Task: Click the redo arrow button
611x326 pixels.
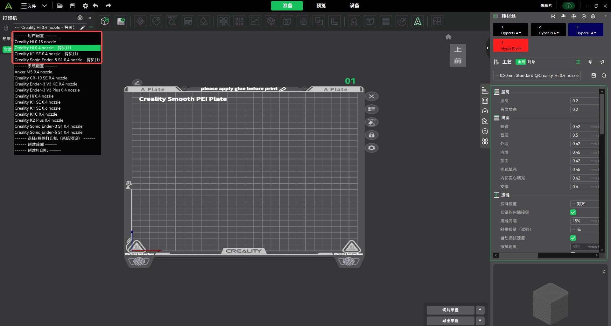Action: pos(108,6)
